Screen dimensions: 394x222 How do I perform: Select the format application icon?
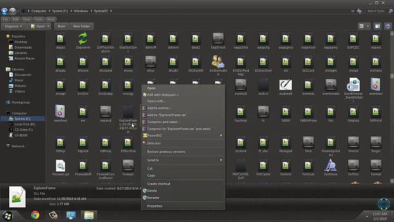[376, 165]
